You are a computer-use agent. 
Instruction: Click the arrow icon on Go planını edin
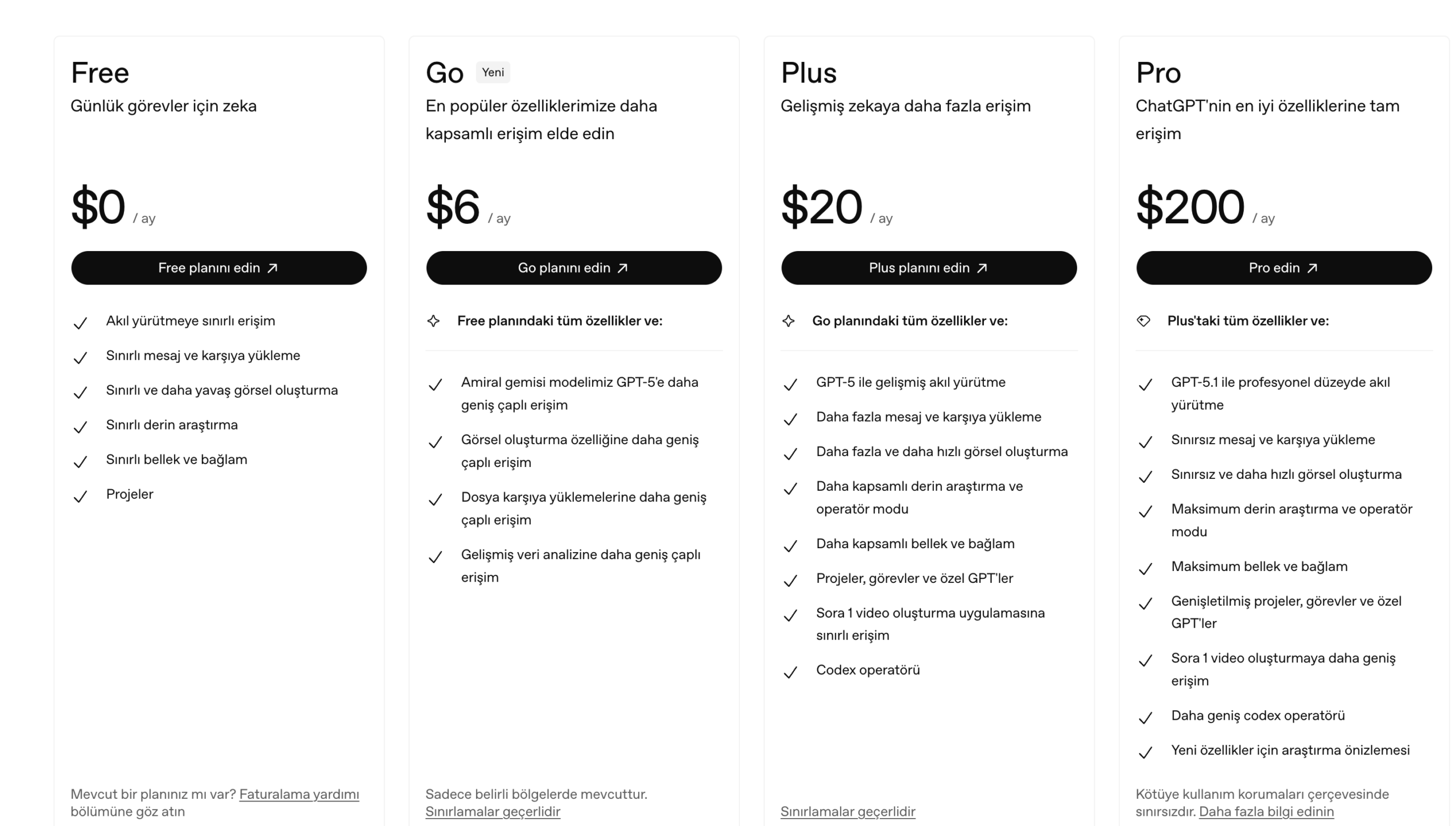pyautogui.click(x=623, y=268)
